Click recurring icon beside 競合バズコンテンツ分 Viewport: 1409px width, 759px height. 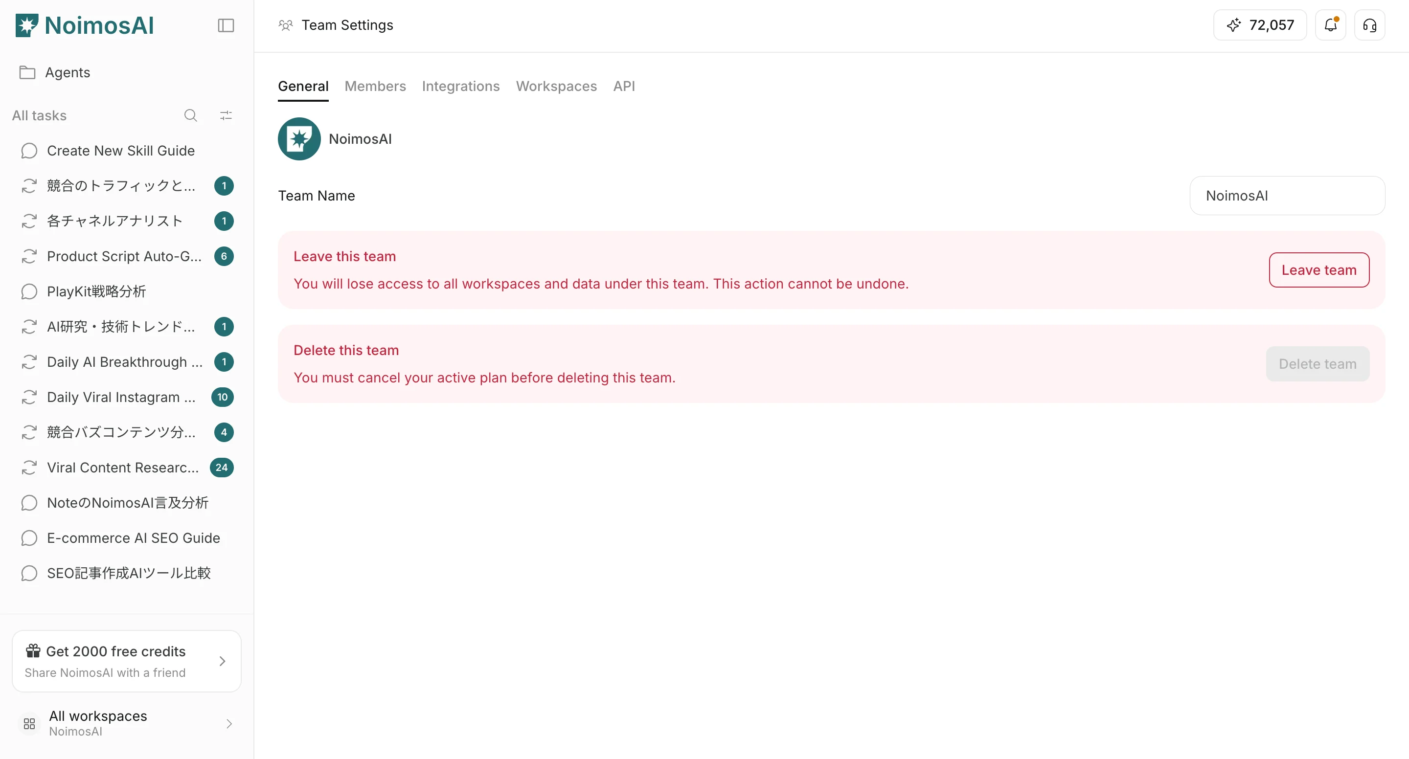click(x=29, y=432)
